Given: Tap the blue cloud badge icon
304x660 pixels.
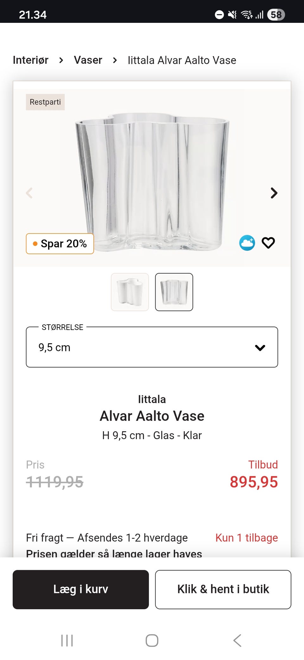Looking at the screenshot, I should [247, 243].
